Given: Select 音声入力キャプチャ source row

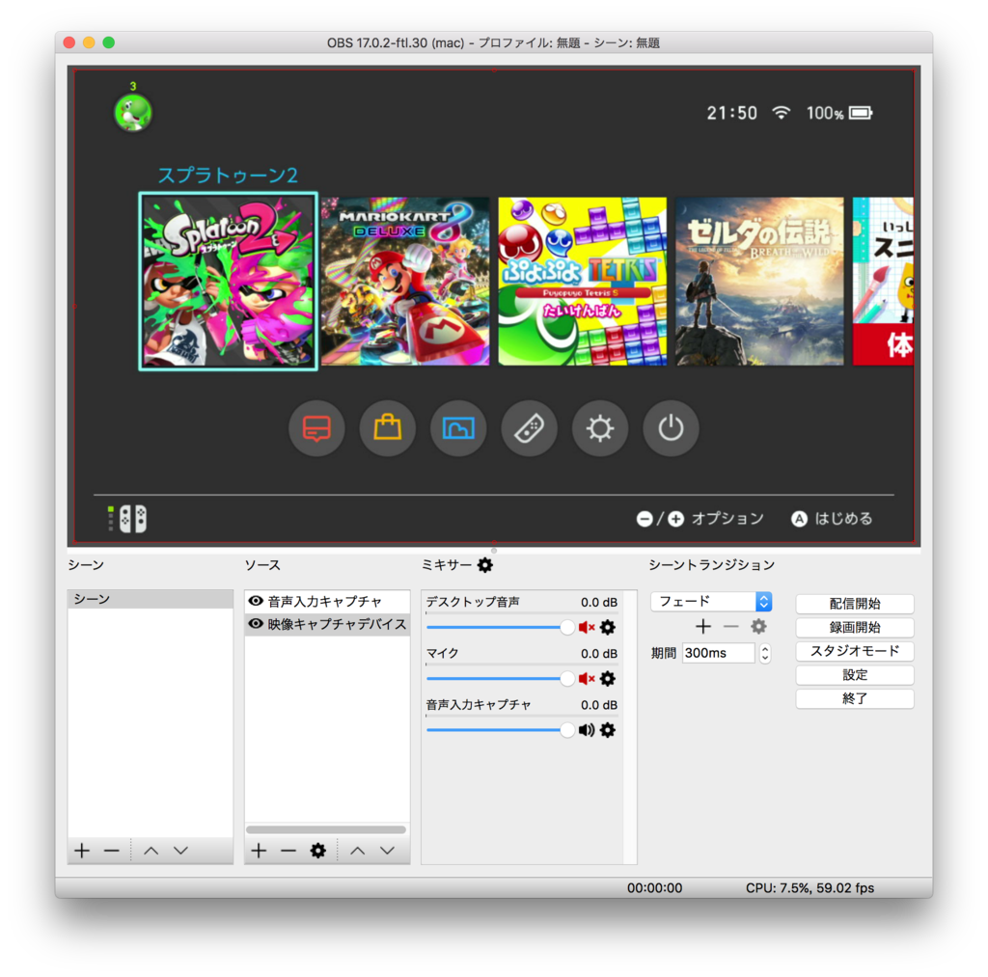Looking at the screenshot, I should pyautogui.click(x=327, y=601).
